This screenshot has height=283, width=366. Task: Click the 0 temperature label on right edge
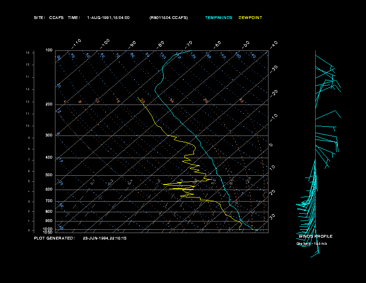(x=271, y=145)
